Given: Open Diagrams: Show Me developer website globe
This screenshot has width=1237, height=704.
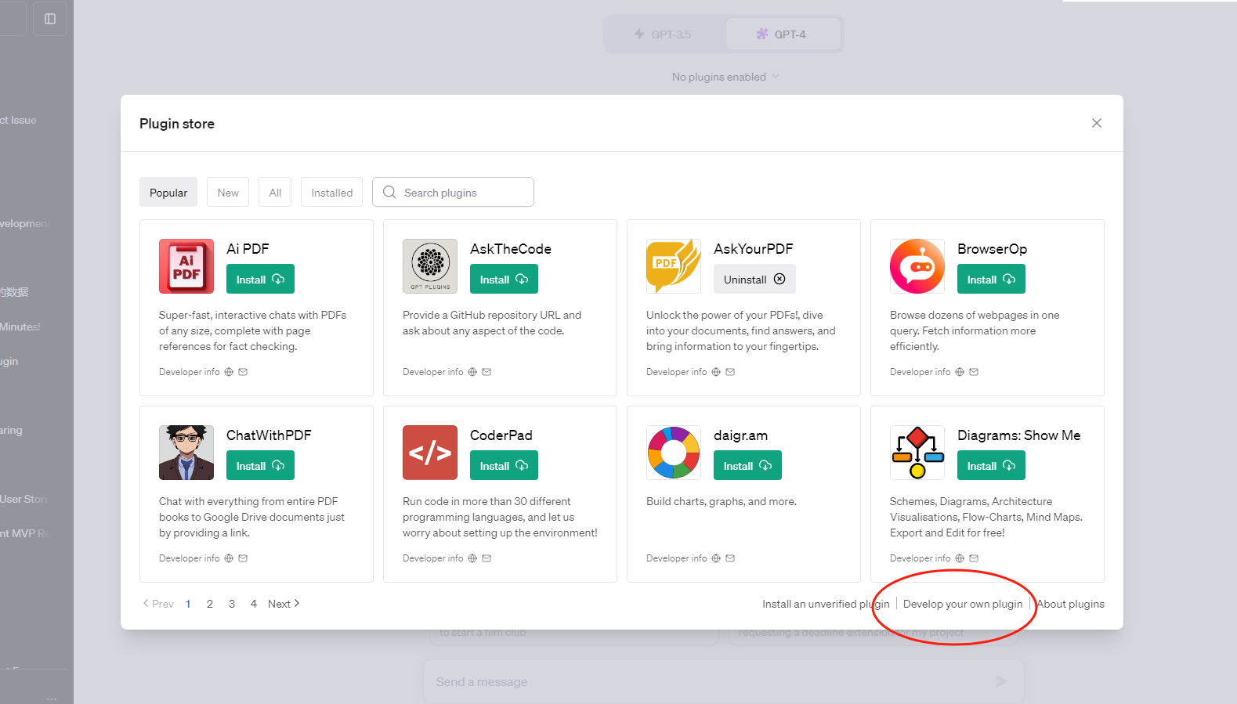Looking at the screenshot, I should click(960, 558).
